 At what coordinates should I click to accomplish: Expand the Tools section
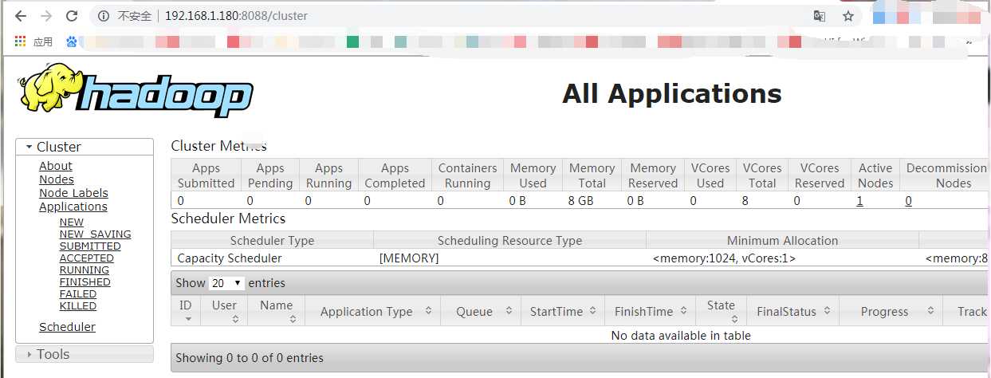[x=84, y=354]
